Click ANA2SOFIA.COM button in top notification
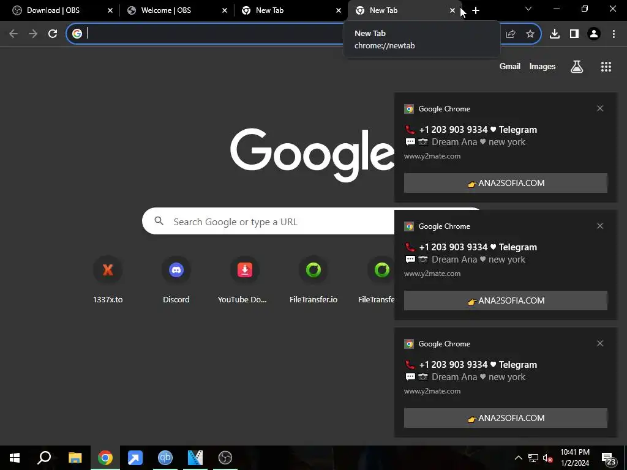627x470 pixels. pos(505,183)
